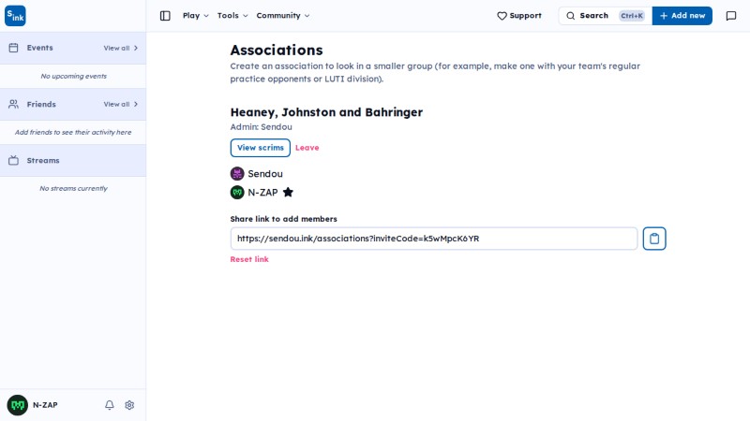The width and height of the screenshot is (750, 421).
Task: Click the Admin: Sendou text
Action: tap(262, 127)
